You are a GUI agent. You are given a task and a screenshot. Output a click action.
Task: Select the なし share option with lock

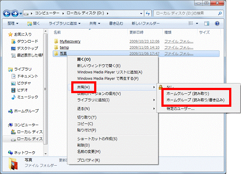(198, 87)
